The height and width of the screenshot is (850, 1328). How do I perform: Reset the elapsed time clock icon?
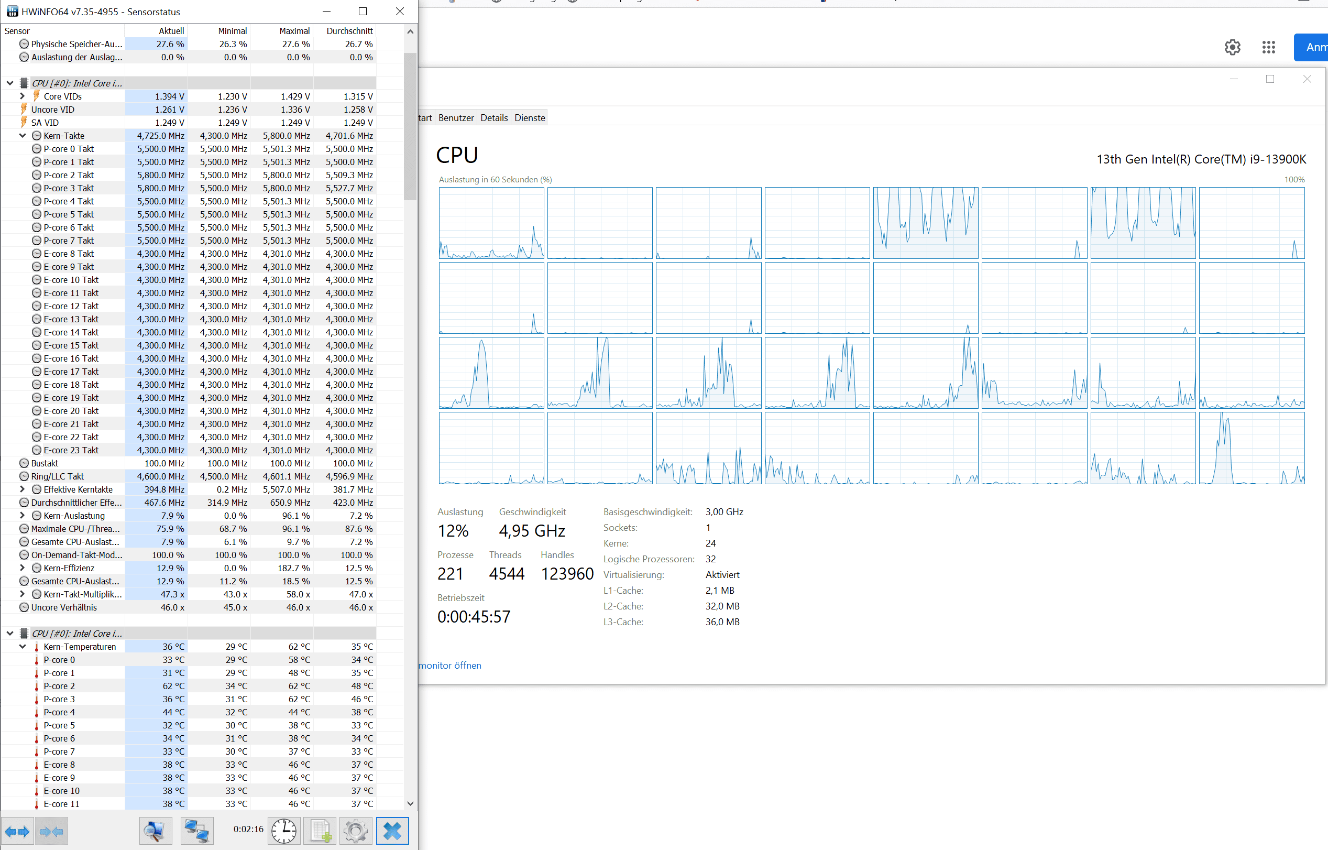coord(284,831)
